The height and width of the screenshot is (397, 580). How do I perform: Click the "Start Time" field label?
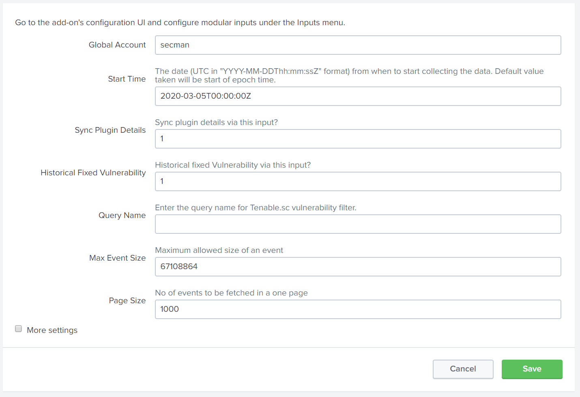(127, 79)
